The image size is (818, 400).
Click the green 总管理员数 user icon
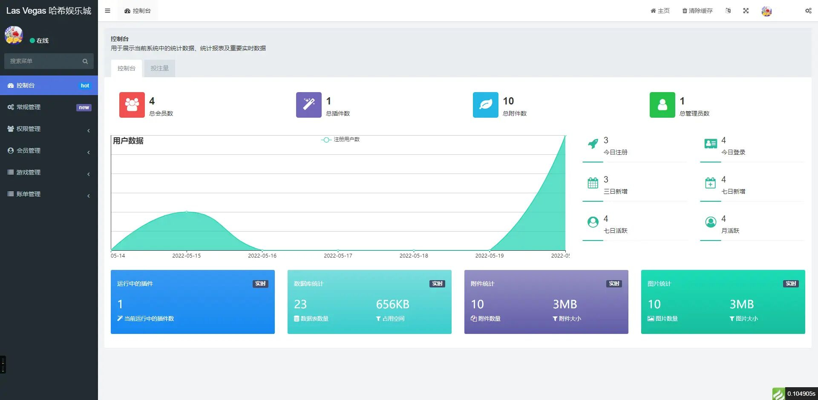tap(662, 105)
